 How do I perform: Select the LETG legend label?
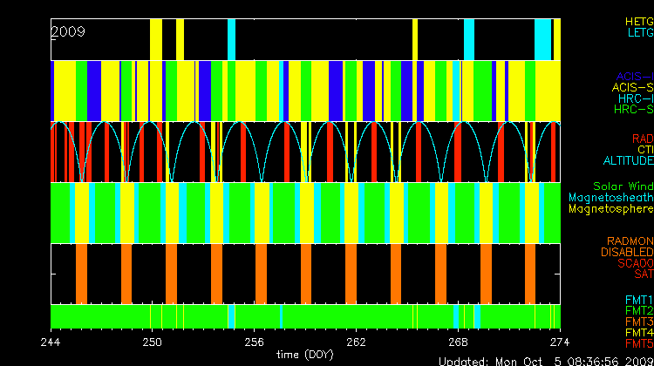[x=639, y=33]
